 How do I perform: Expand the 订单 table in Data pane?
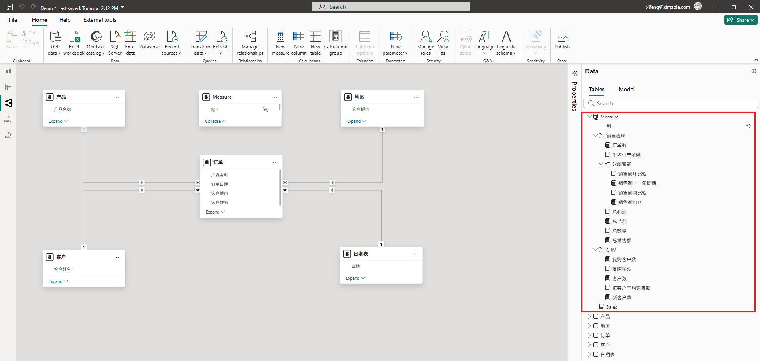point(589,335)
